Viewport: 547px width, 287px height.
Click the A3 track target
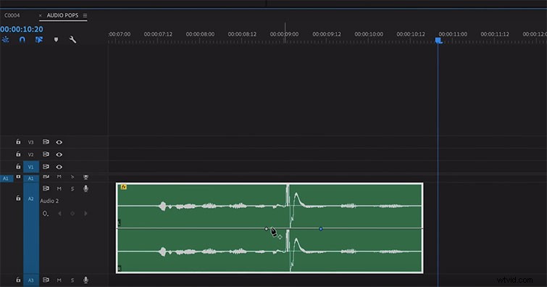coord(30,280)
